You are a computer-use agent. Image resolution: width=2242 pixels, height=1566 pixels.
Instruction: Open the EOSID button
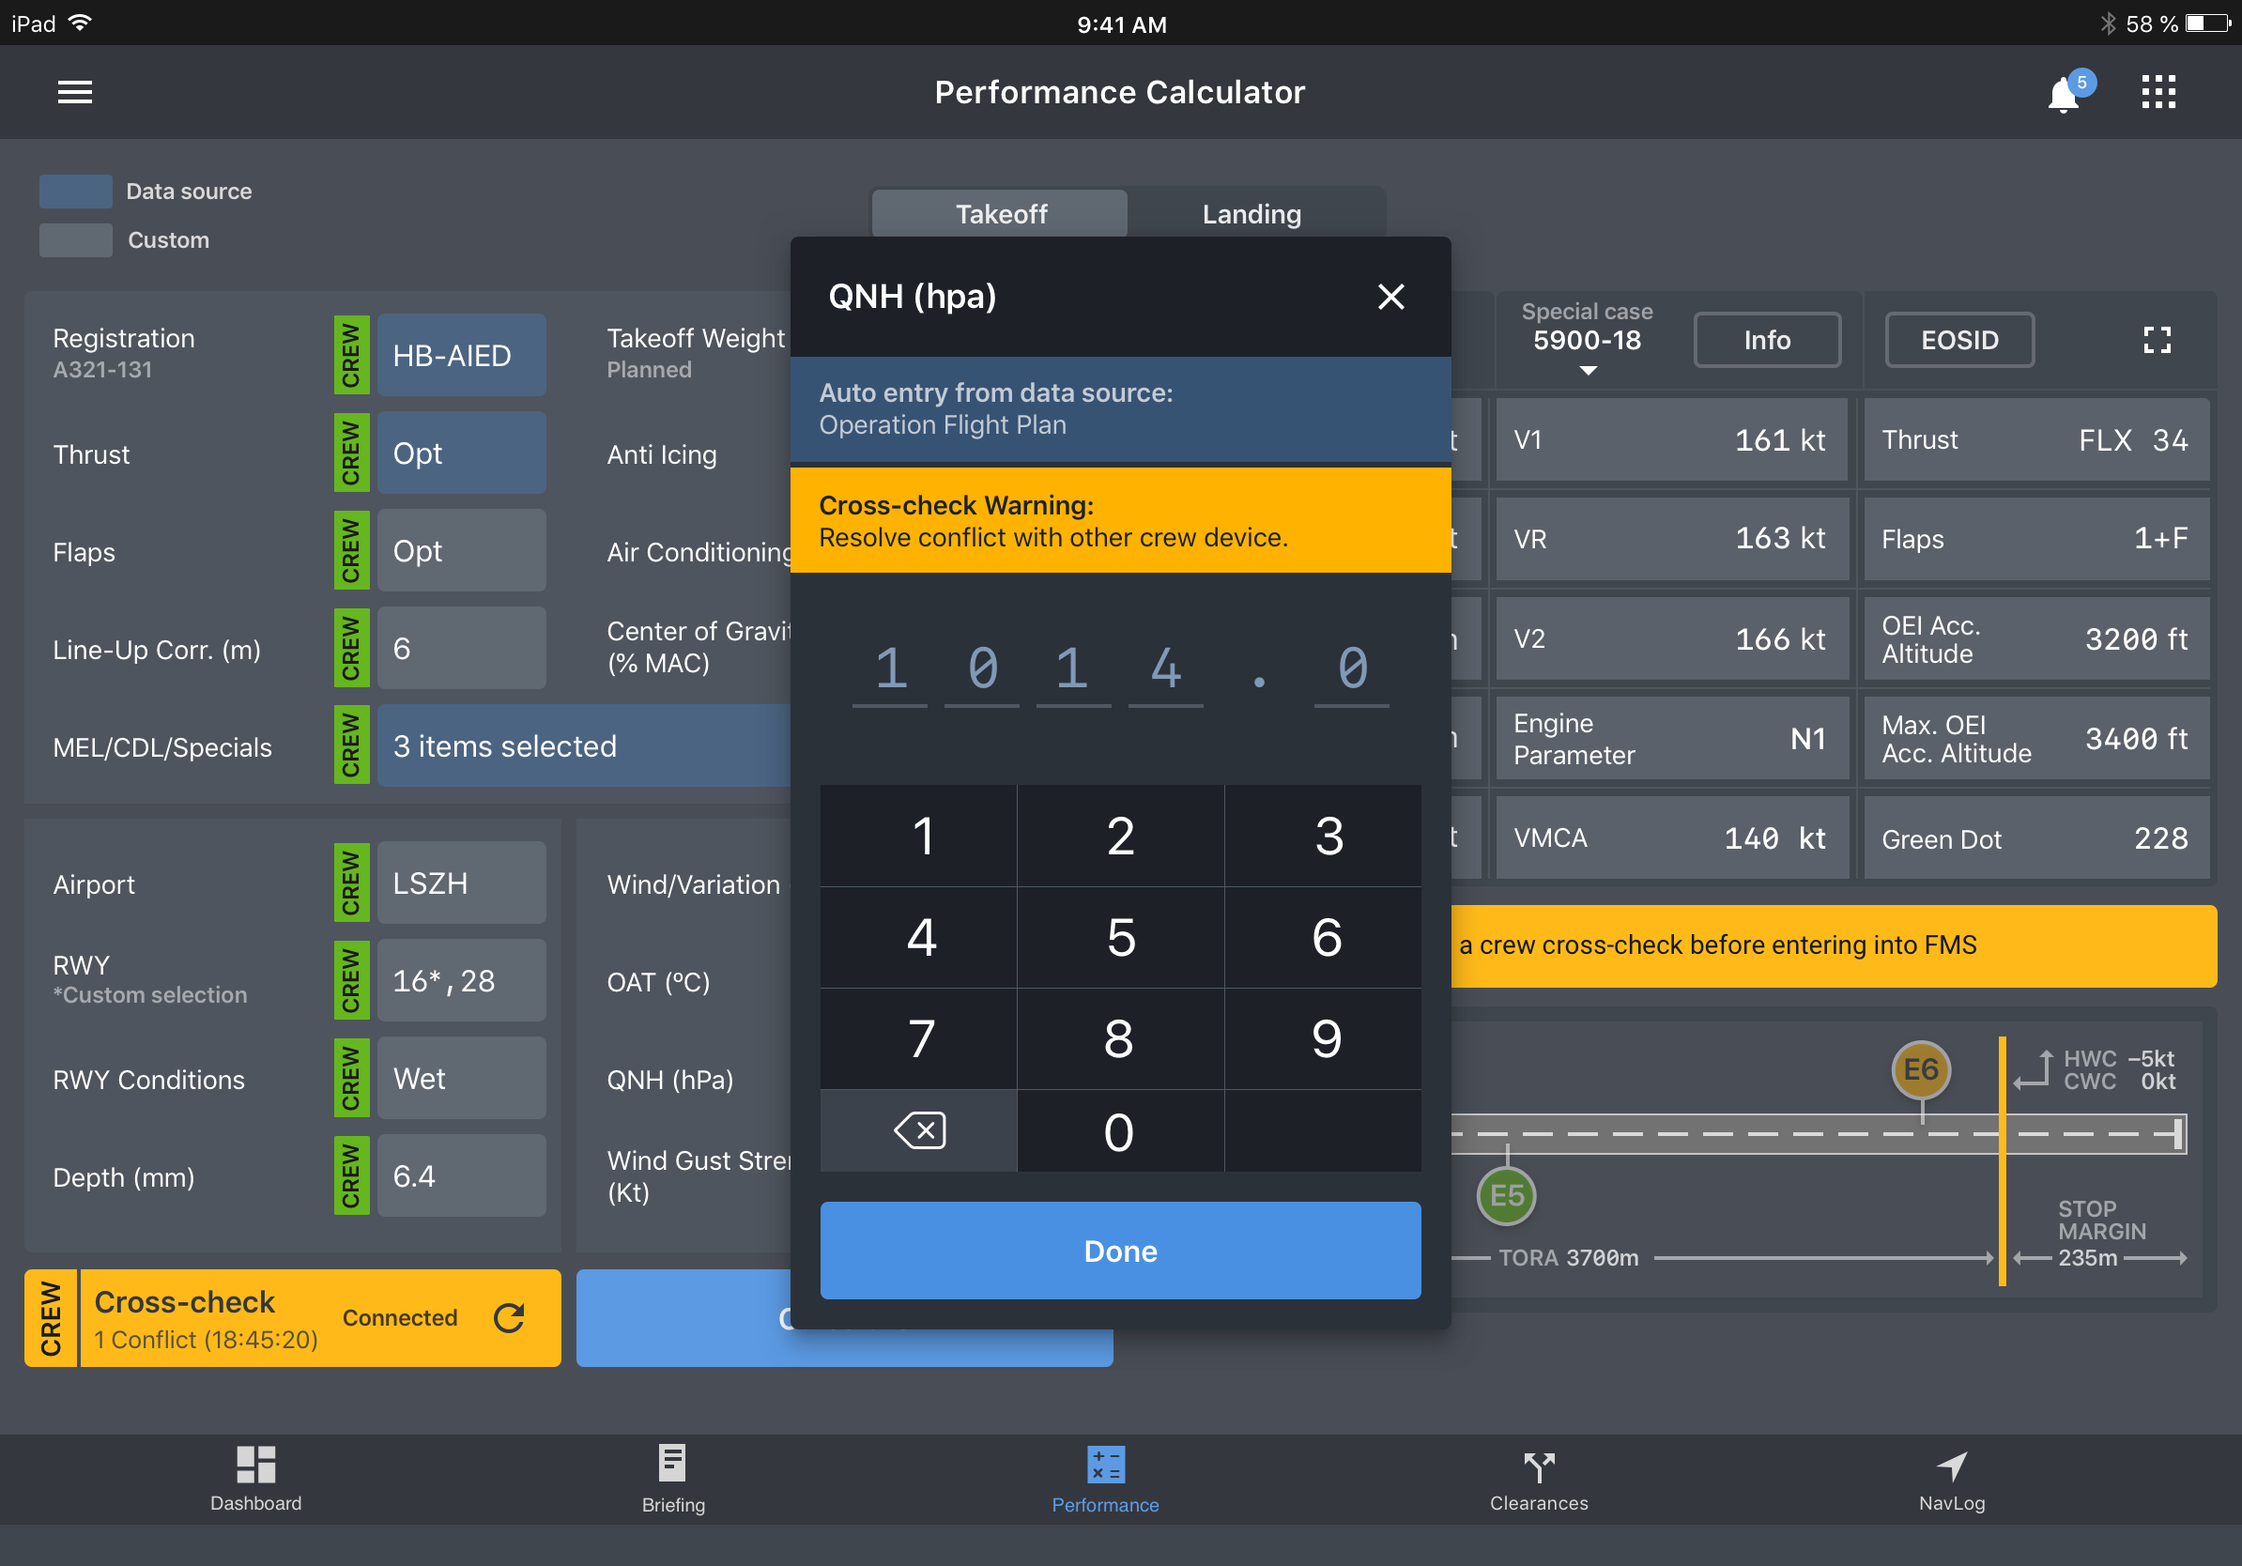click(x=1958, y=340)
